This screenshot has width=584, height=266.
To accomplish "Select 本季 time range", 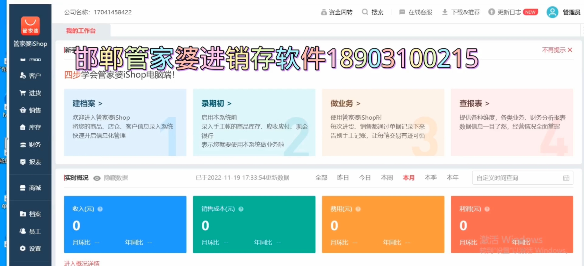I will pos(431,178).
